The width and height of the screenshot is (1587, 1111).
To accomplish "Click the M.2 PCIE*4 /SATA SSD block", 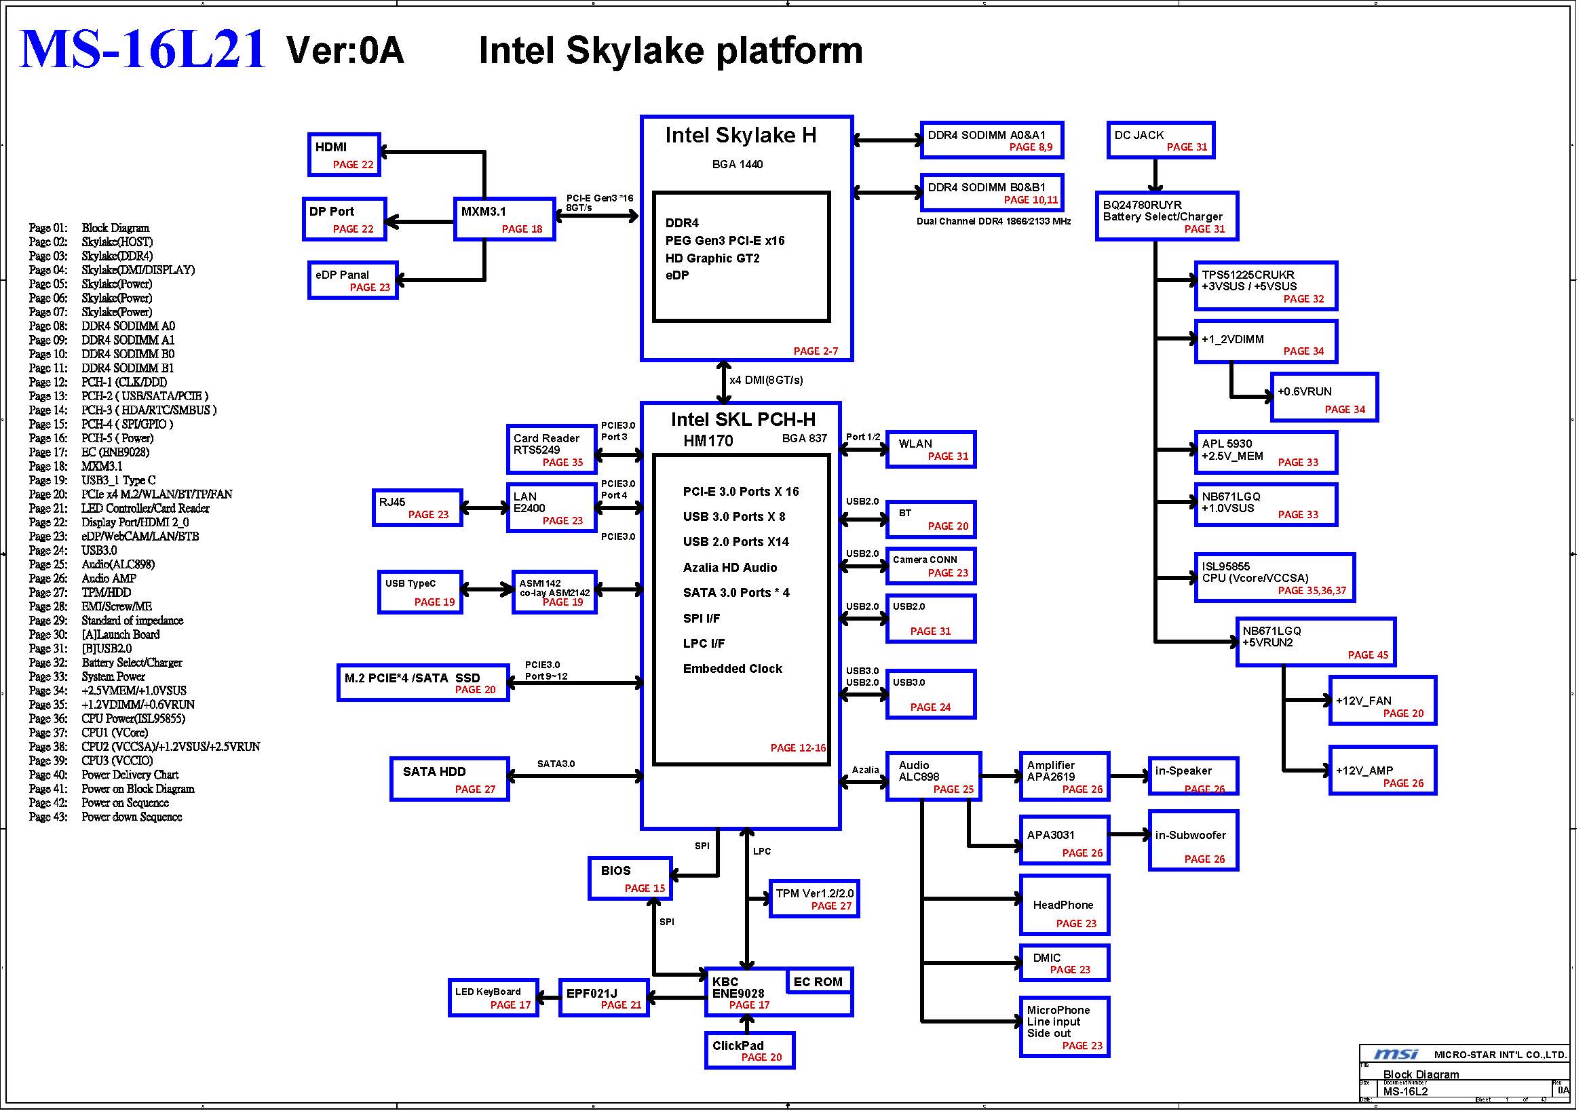I will click(x=423, y=682).
